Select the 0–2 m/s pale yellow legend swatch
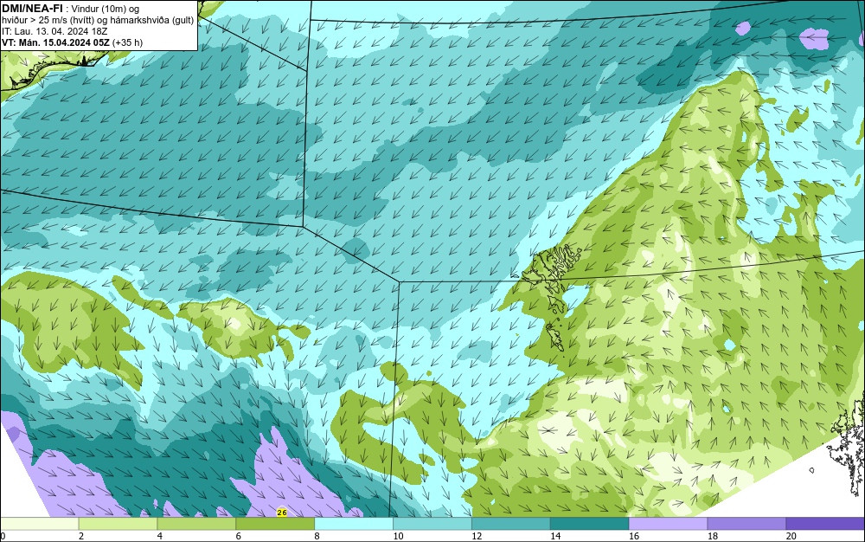Screen dimensions: 865x542 [x=39, y=524]
